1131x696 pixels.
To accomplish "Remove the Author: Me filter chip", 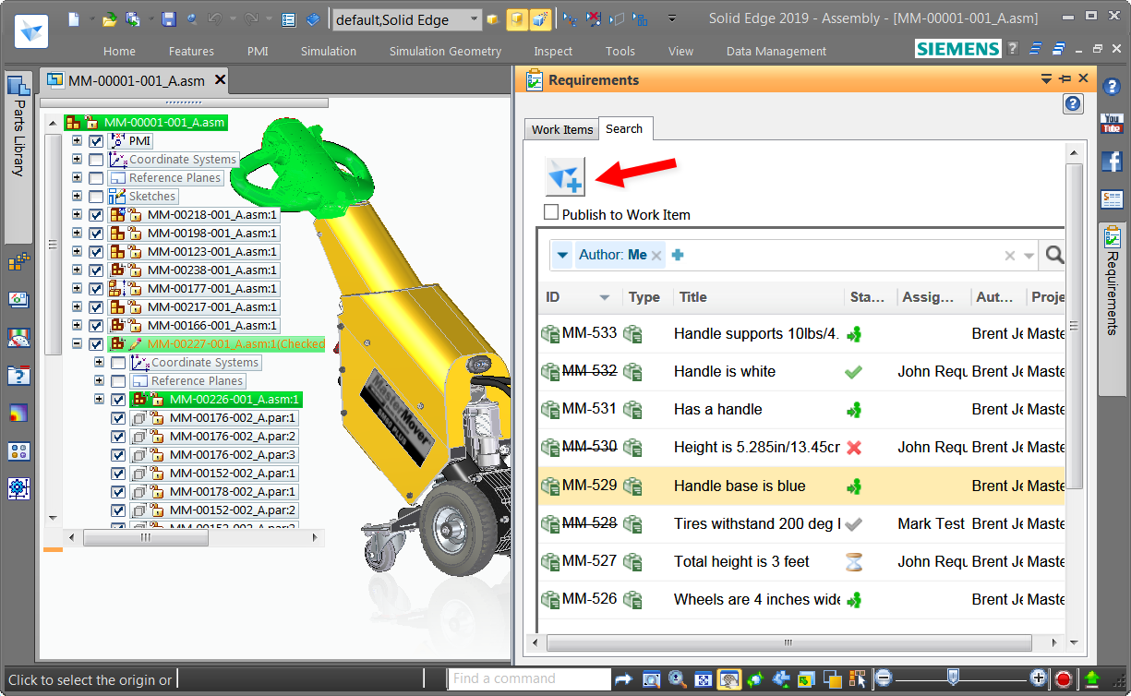I will click(x=656, y=254).
